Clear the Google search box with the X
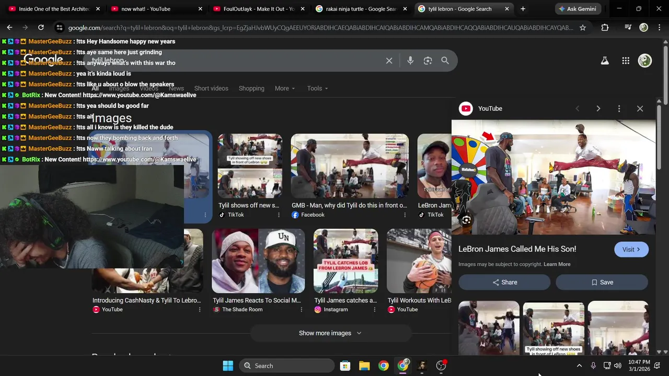 [389, 61]
